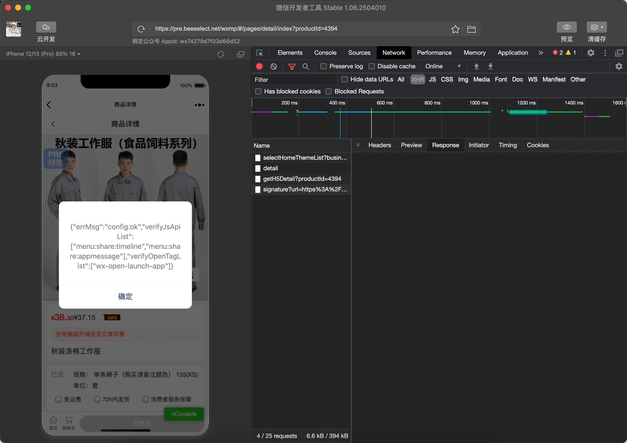Click the green vConsole button

click(184, 414)
